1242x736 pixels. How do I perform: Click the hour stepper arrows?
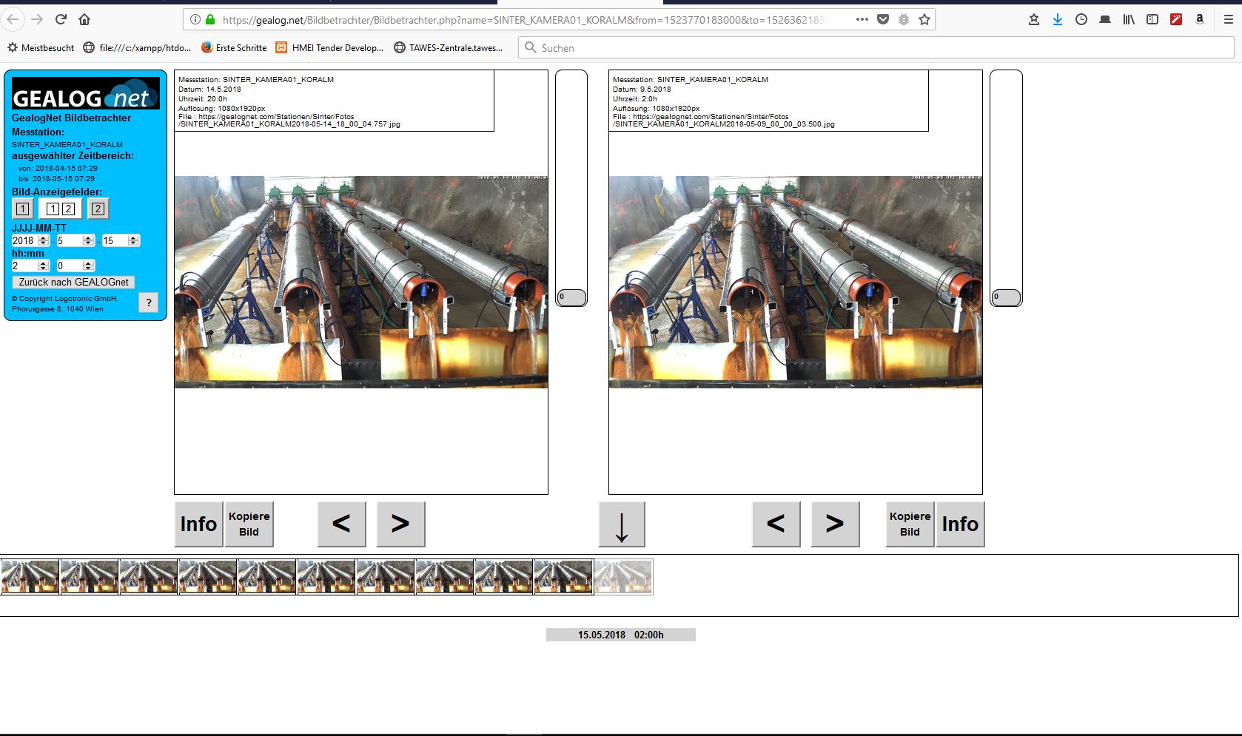pos(44,266)
